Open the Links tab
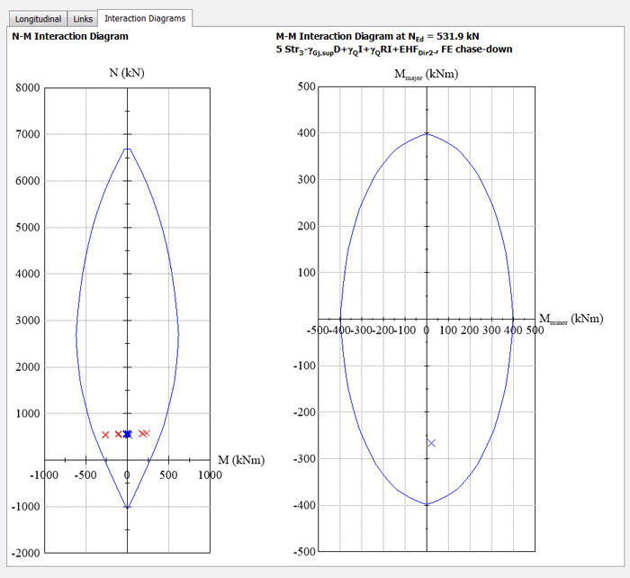The width and height of the screenshot is (630, 578). pos(82,18)
